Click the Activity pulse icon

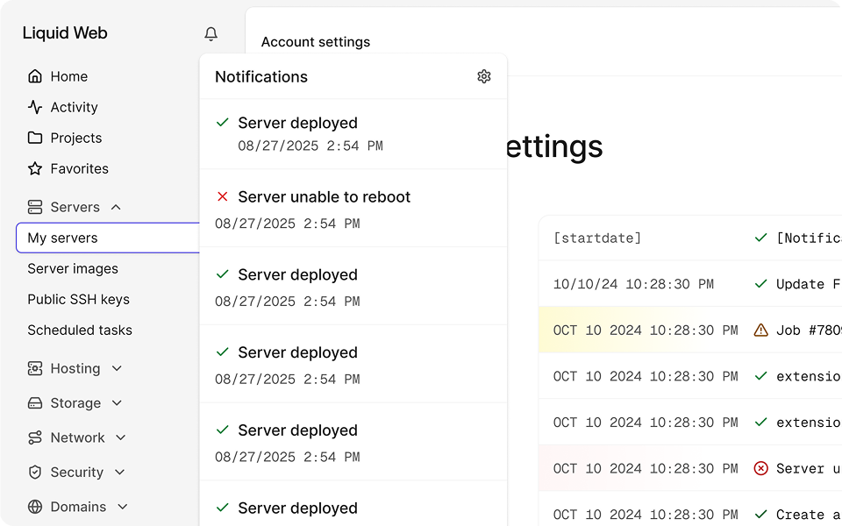[x=35, y=107]
